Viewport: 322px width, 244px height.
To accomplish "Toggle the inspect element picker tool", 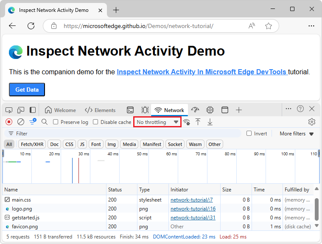I will coord(9,110).
